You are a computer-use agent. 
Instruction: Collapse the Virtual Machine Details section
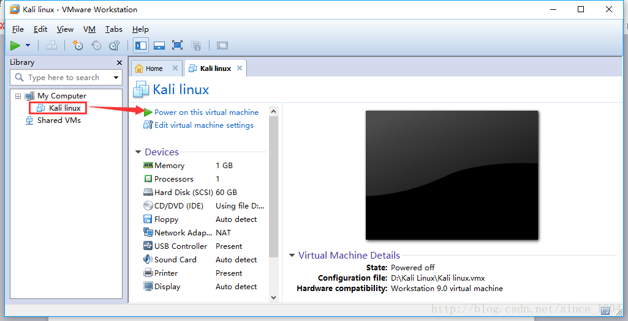click(292, 255)
